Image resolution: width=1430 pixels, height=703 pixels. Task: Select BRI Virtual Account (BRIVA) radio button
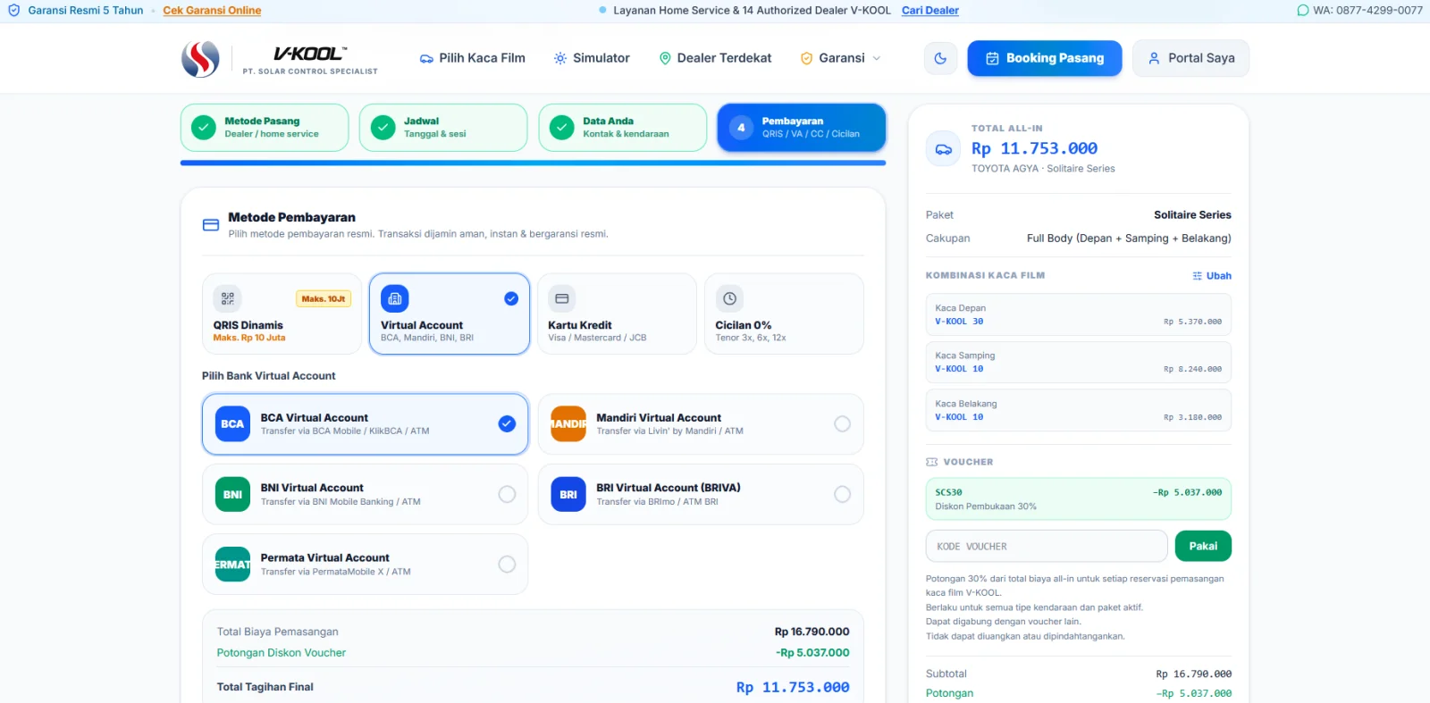tap(842, 494)
